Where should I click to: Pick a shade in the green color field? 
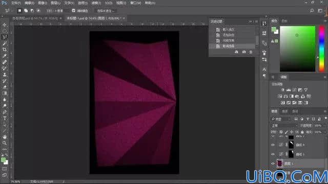click(297, 49)
